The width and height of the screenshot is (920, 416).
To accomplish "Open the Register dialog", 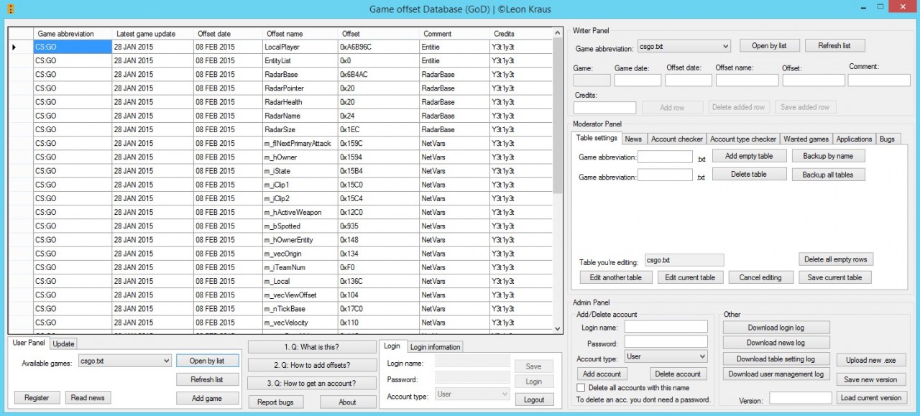I will [x=37, y=397].
